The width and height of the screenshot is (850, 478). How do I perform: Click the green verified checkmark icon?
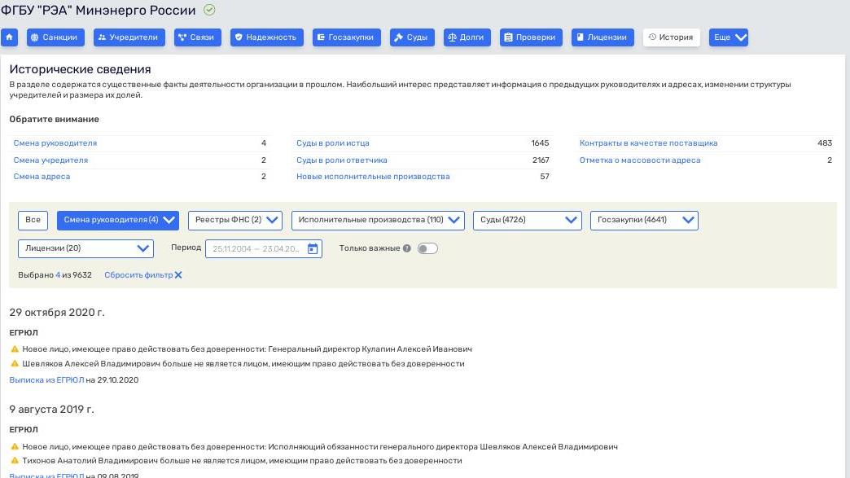(209, 11)
